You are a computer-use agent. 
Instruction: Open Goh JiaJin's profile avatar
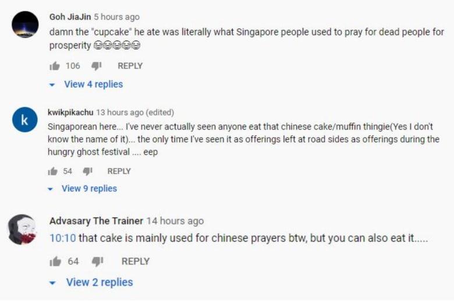point(25,24)
